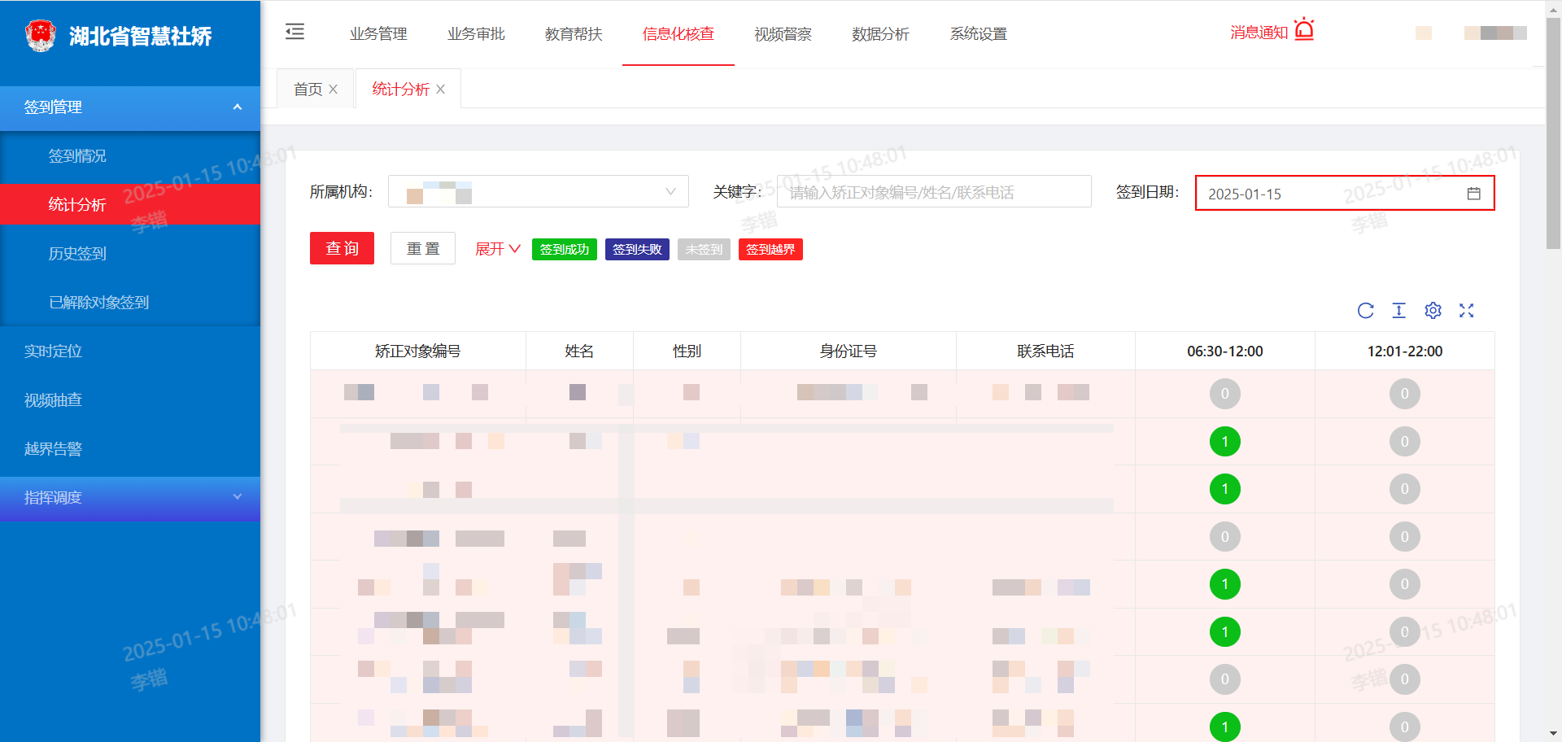Screen dimensions: 1562x742
Task: Close the 首页 tab
Action: tap(334, 89)
